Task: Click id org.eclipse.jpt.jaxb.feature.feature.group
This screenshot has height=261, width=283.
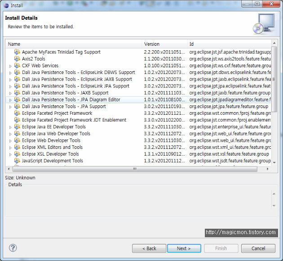Action: tap(230, 93)
